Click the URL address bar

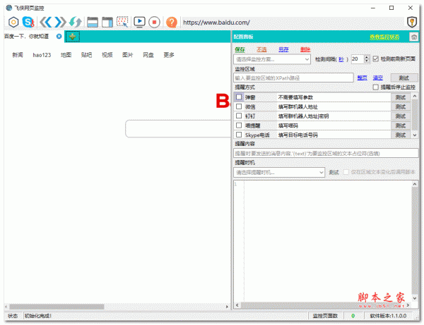pyautogui.click(x=292, y=23)
